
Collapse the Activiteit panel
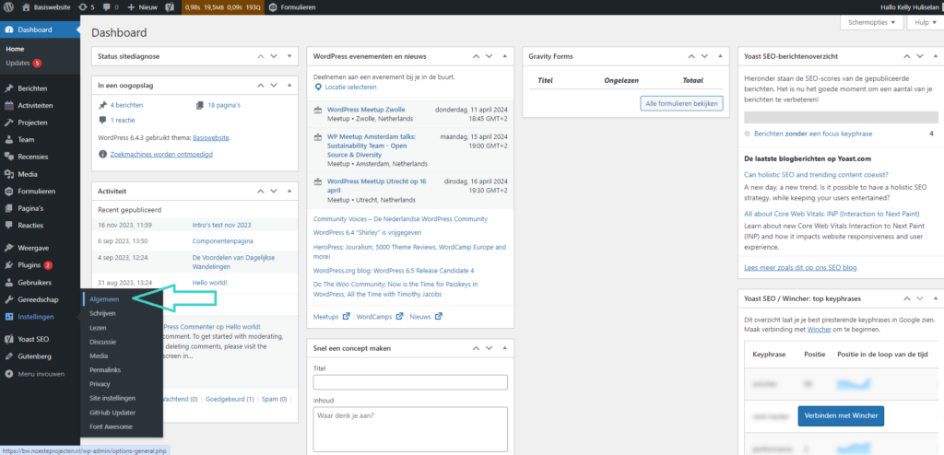(x=289, y=191)
